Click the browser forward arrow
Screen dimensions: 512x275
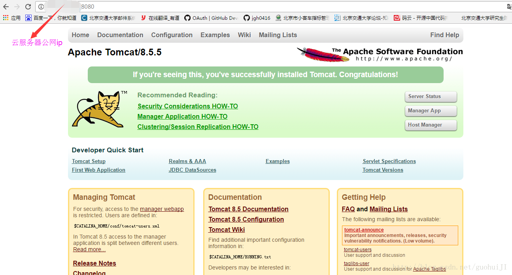point(17,7)
